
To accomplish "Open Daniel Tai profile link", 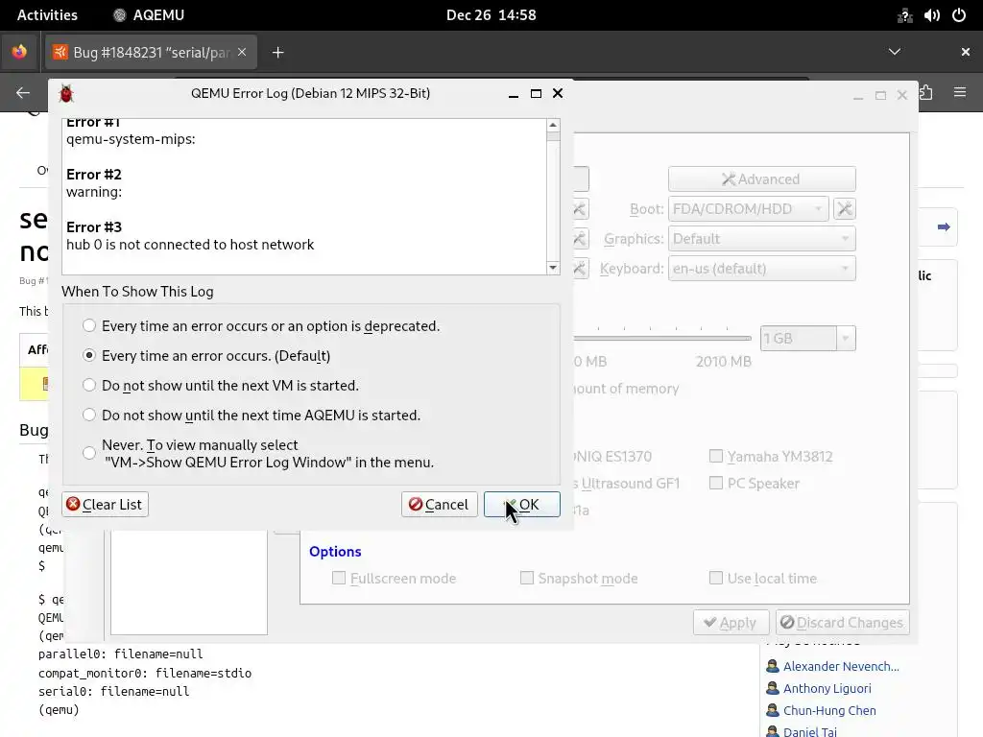I will point(809,731).
